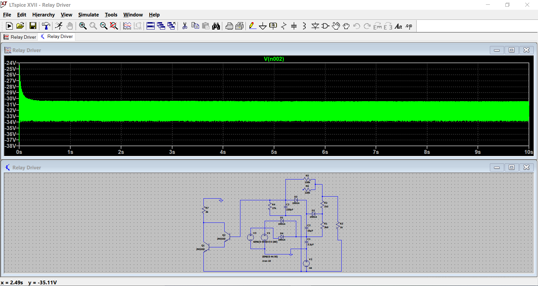Select the Diode placement tool

point(315,26)
